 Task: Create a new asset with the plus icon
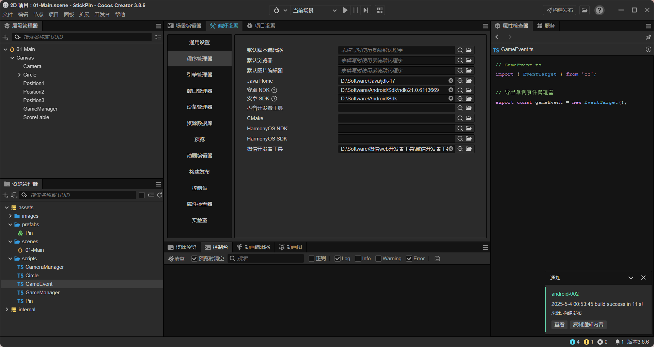(x=5, y=195)
